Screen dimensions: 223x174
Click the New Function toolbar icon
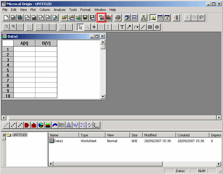[x=41, y=18]
